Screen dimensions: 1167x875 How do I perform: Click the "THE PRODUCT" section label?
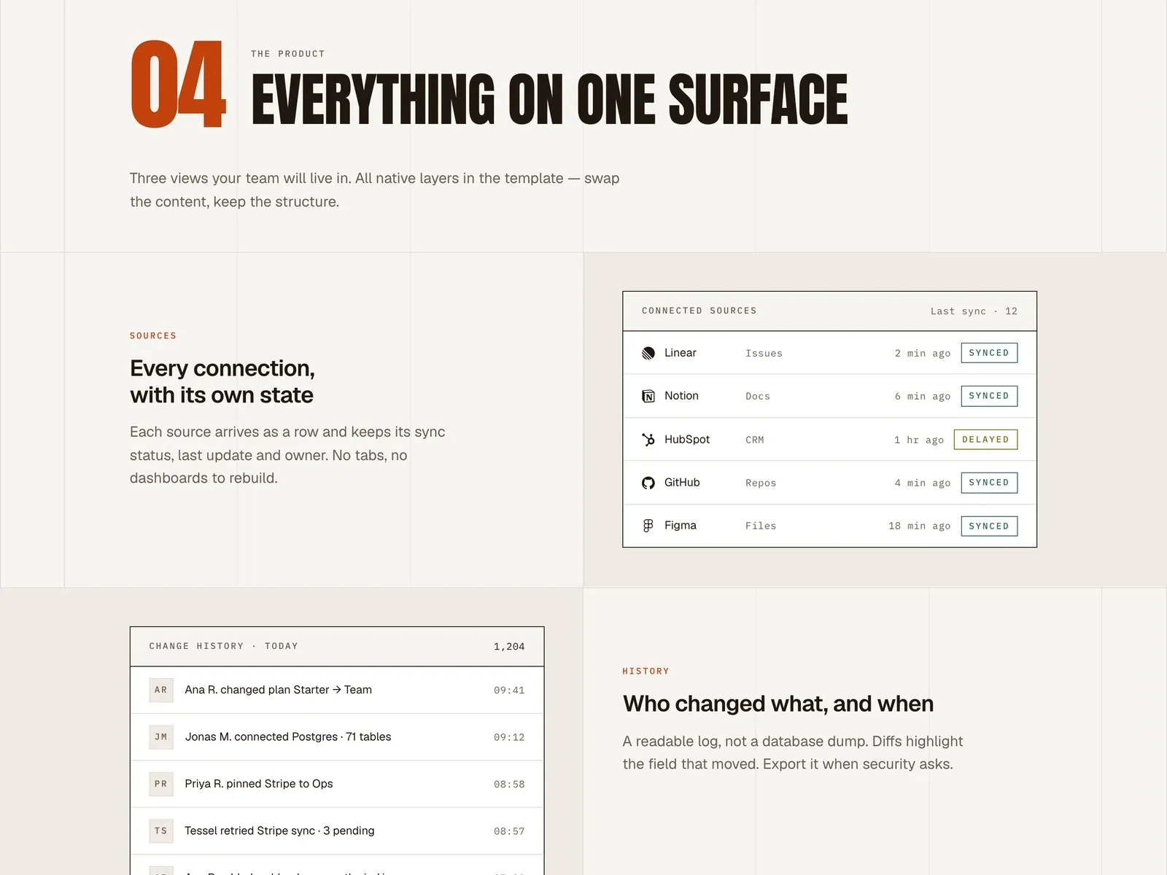click(x=288, y=54)
